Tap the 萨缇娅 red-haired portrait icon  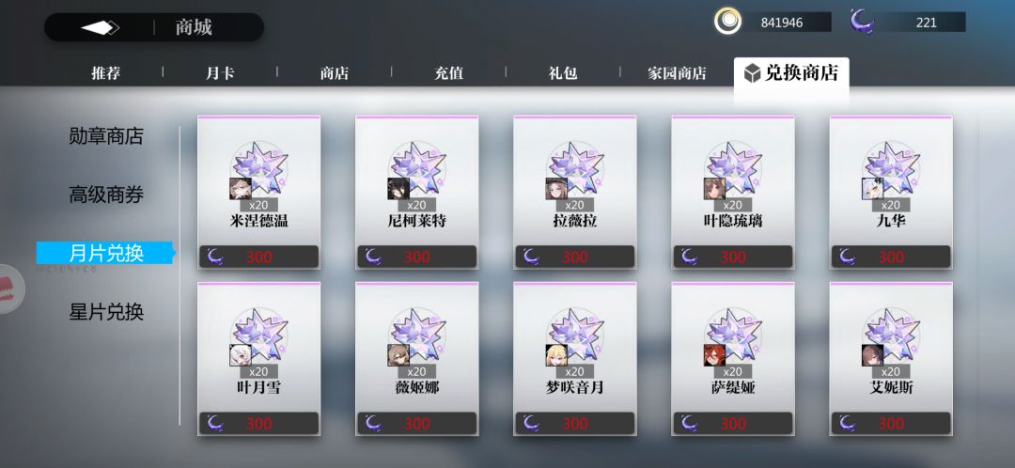(714, 355)
